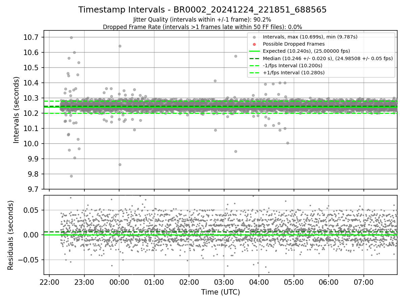Click legend entry 'Intervals, max (10.699s), min (9.787s)'
Image resolution: width=405 pixels, height=304 pixels.
310,37
